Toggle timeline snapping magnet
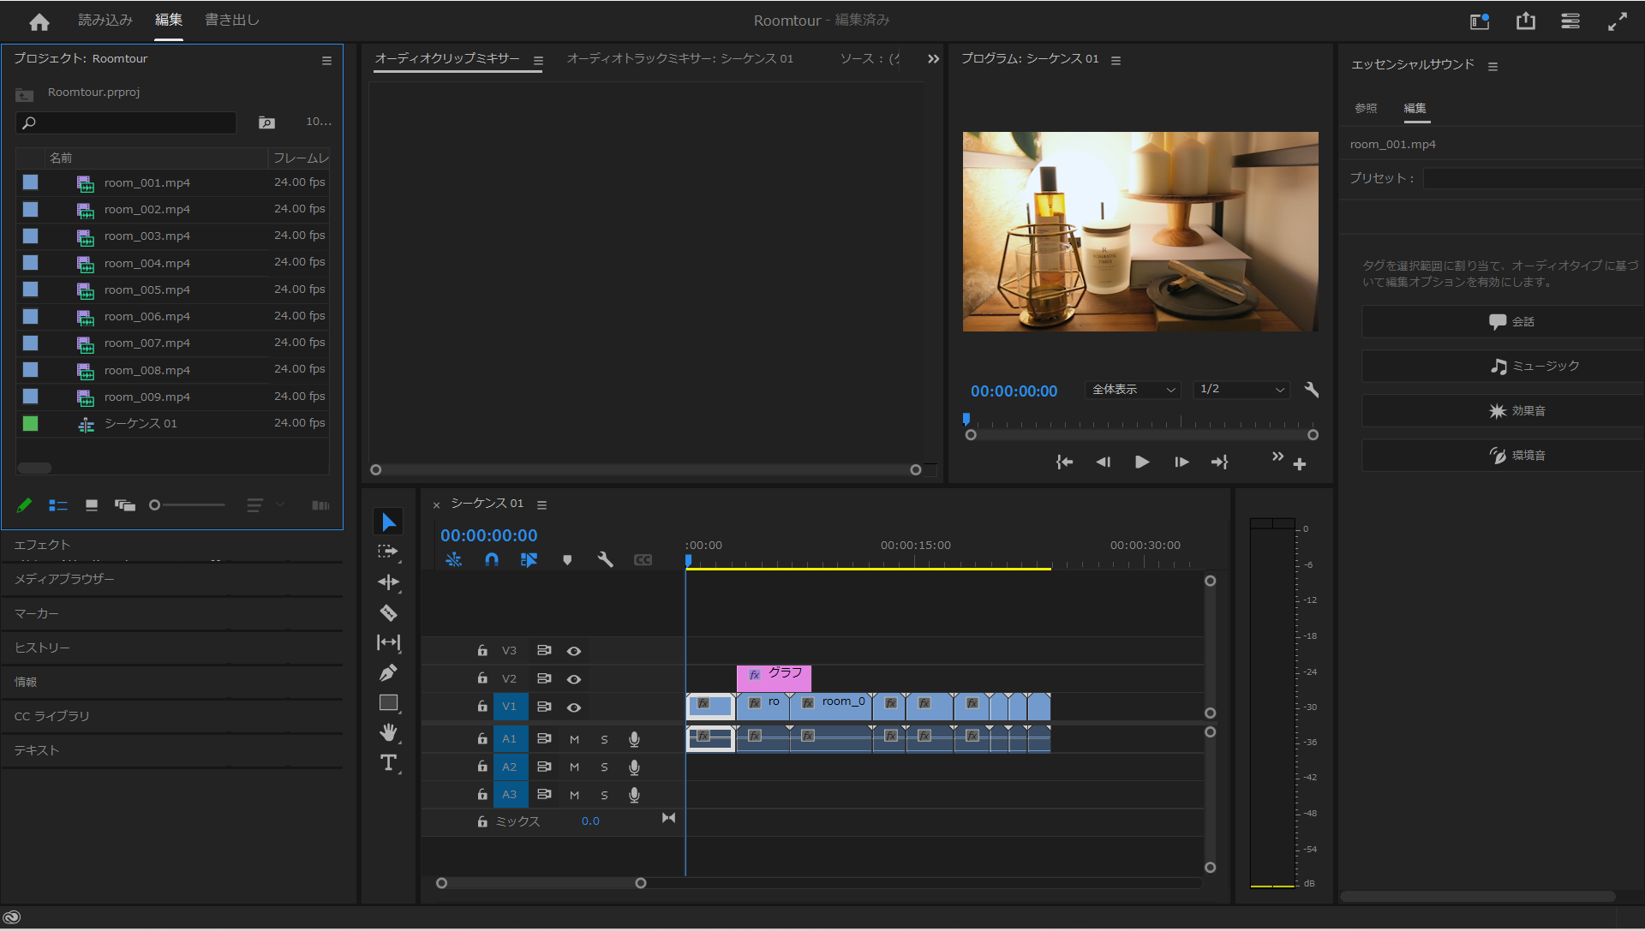This screenshot has width=1645, height=931. click(492, 559)
